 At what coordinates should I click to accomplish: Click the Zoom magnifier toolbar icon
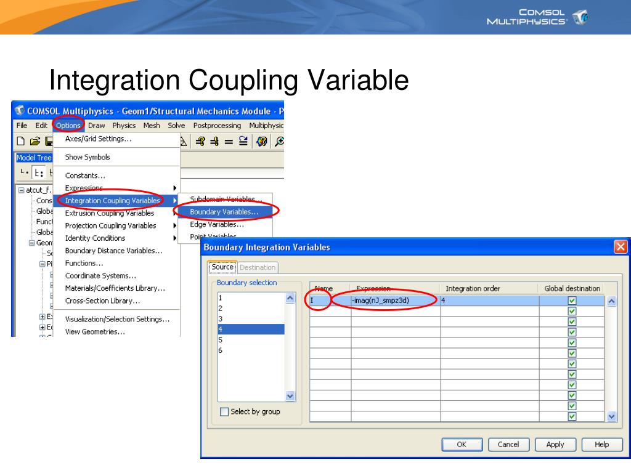279,141
